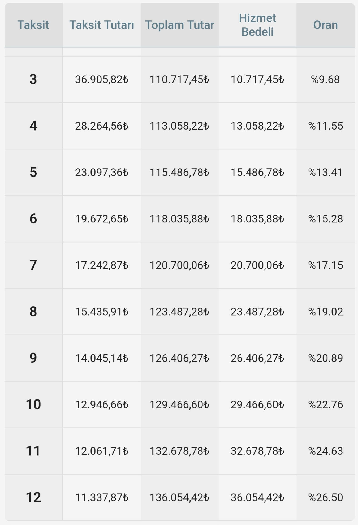The width and height of the screenshot is (358, 525).
Task: Select the 11 installment row number
Action: coord(33,451)
